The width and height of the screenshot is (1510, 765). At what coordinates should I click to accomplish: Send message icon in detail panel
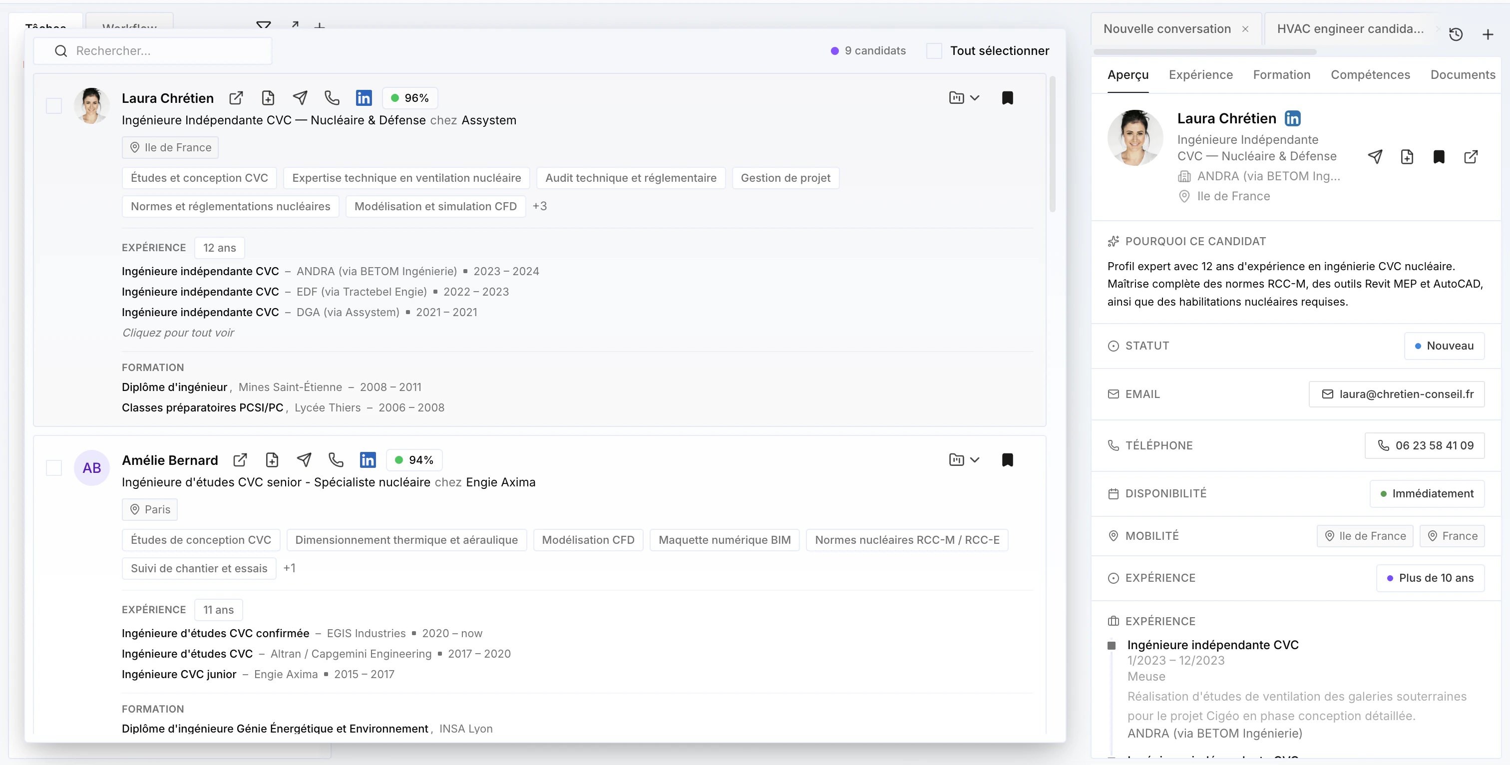click(1375, 156)
